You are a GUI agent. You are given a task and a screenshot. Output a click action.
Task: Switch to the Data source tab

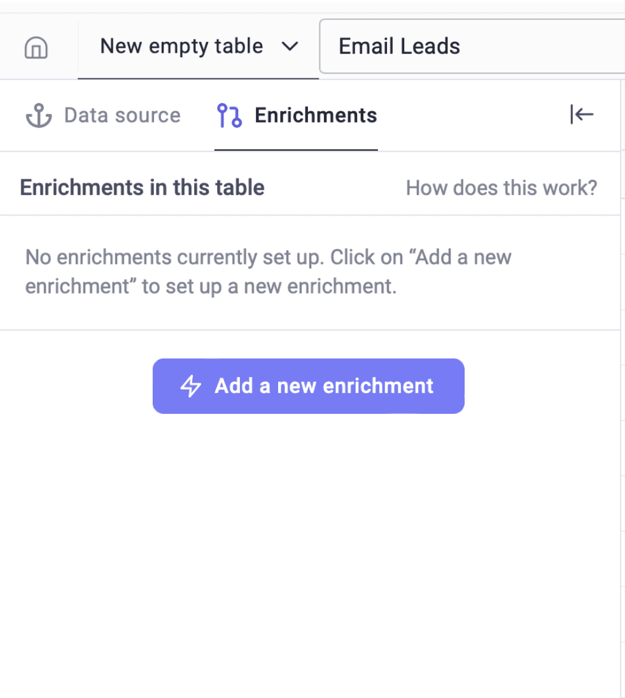(103, 115)
